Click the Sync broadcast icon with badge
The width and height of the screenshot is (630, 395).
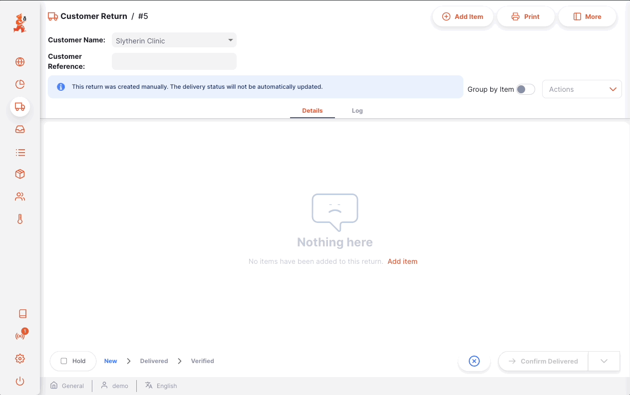[x=20, y=336]
